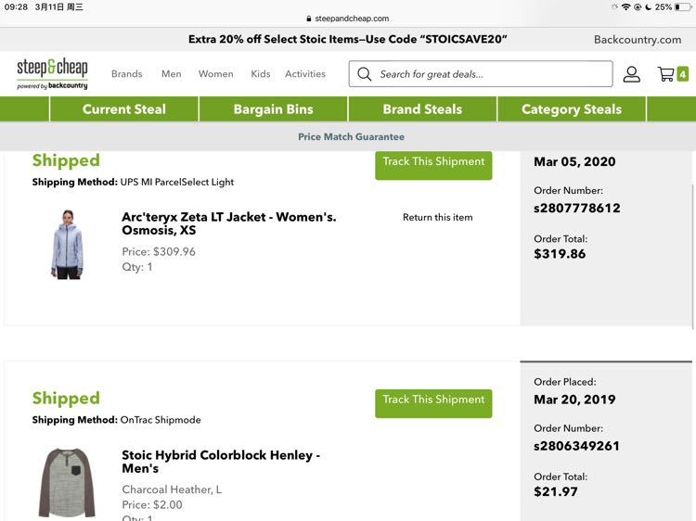This screenshot has width=696, height=521.
Task: Open the Price Match Guarantee link
Action: pyautogui.click(x=351, y=136)
